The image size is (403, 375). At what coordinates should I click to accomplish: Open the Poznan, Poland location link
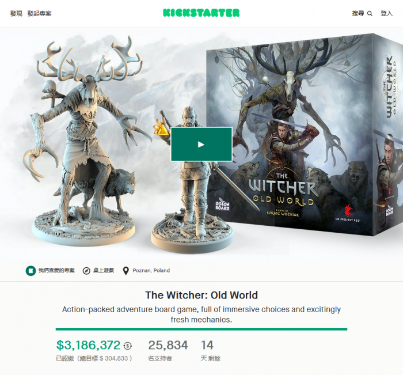[x=151, y=270]
